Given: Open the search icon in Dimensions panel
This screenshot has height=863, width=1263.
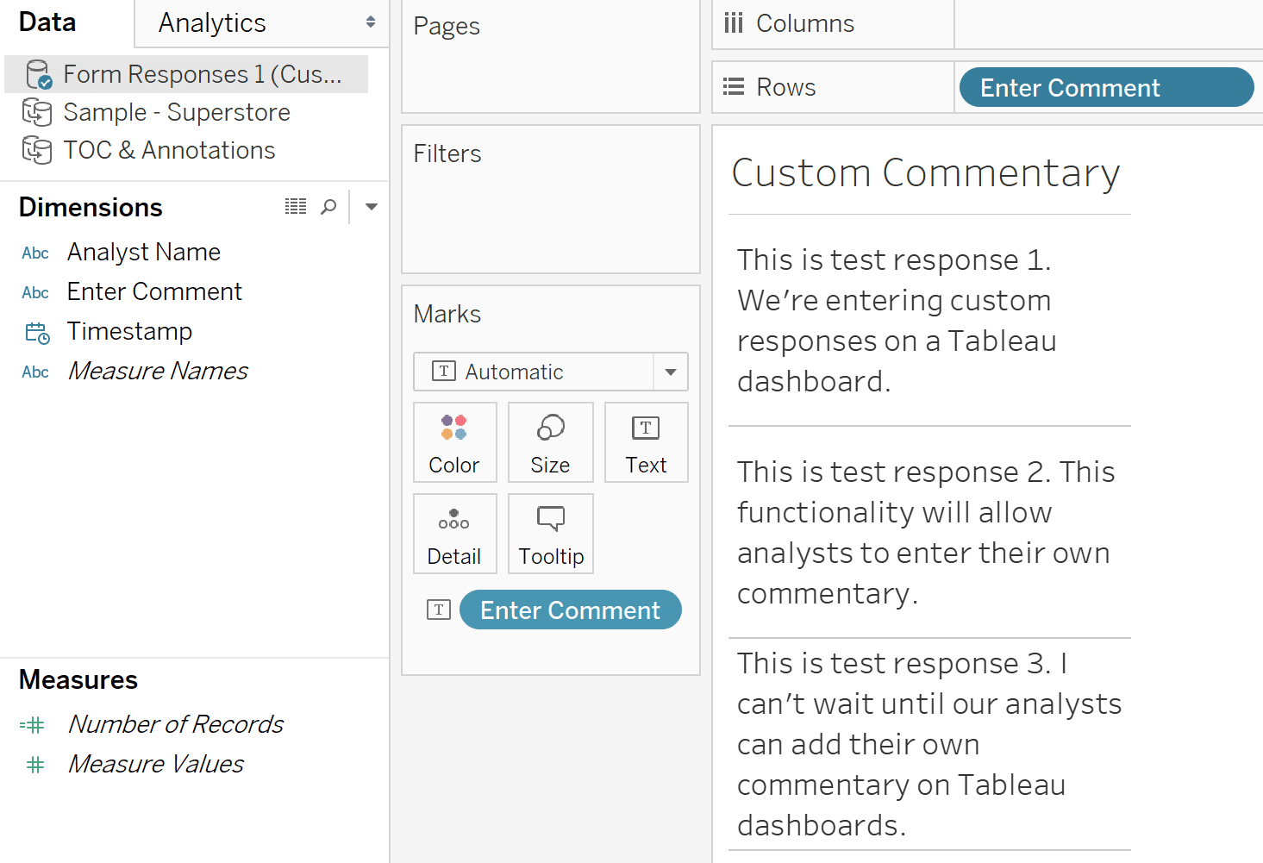Looking at the screenshot, I should 328,206.
